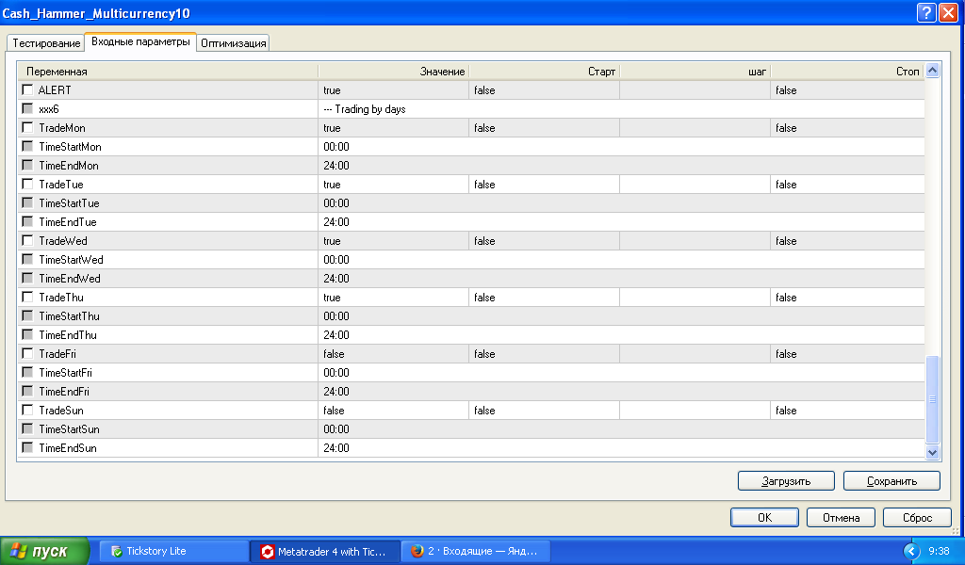Open the Оптимизация tab

pyautogui.click(x=234, y=43)
